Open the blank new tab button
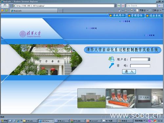 [x=60, y=11]
